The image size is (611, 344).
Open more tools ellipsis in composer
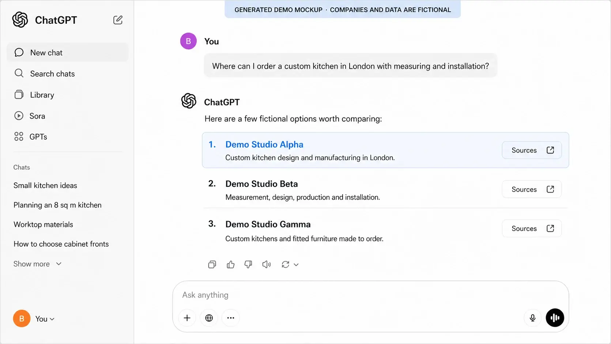(230, 318)
